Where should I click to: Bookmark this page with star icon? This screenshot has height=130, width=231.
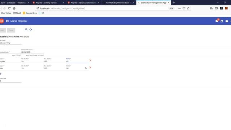(x=188, y=8)
